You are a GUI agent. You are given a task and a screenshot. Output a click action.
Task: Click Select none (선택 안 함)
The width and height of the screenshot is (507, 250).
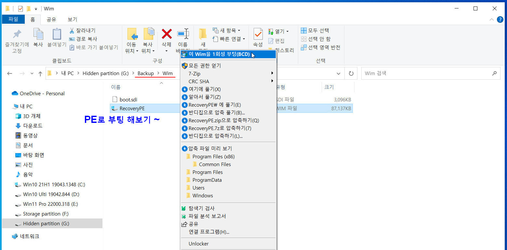(x=315, y=39)
